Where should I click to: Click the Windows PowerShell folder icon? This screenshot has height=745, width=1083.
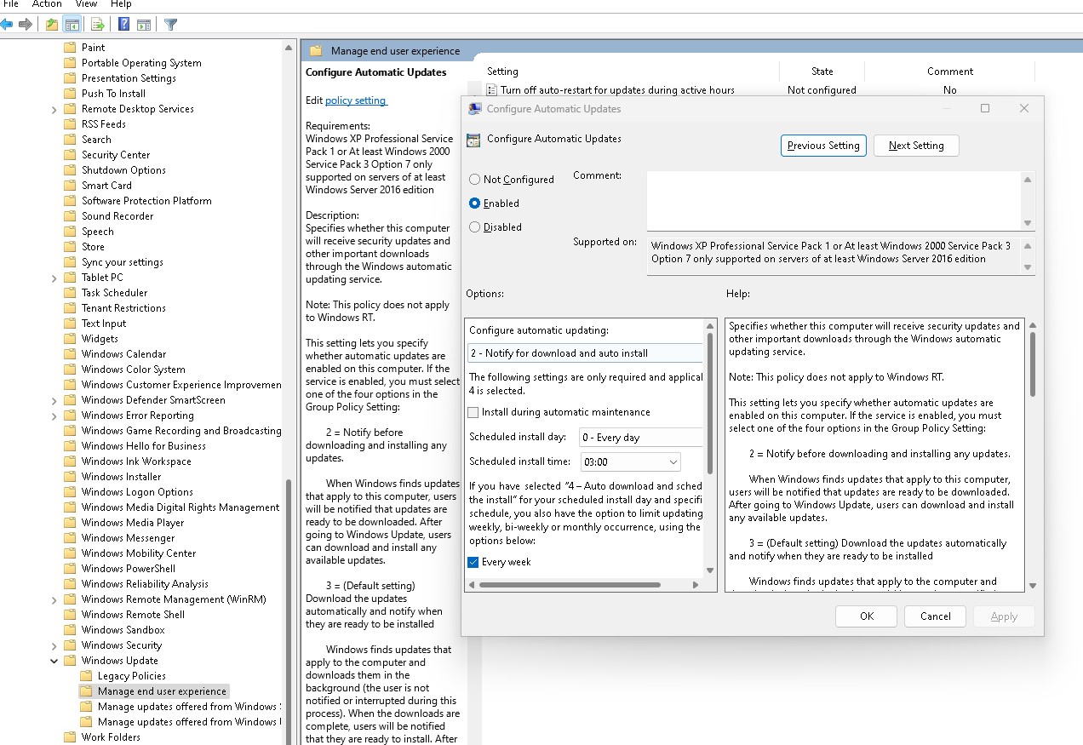click(x=70, y=569)
